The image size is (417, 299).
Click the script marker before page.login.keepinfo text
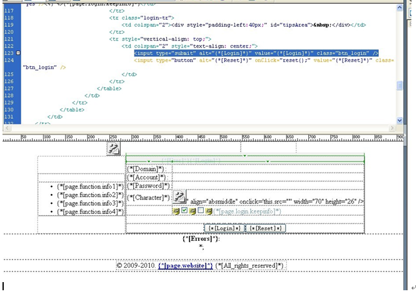209,211
